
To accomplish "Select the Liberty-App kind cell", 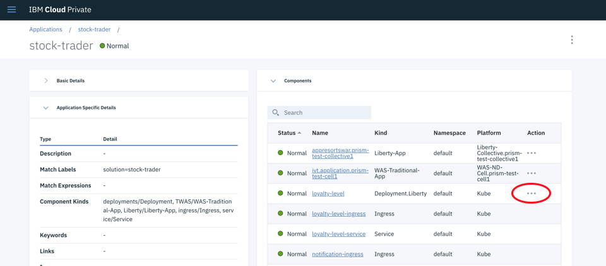I will [x=389, y=153].
